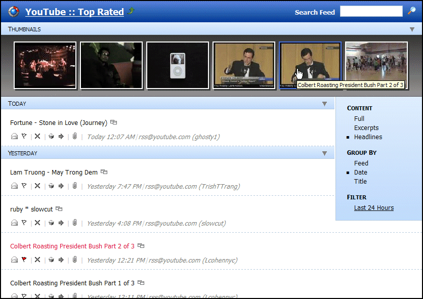423x299 pixels.
Task: Open paperclip enclosure for Fortune - Stone in Love
Action: click(x=75, y=136)
